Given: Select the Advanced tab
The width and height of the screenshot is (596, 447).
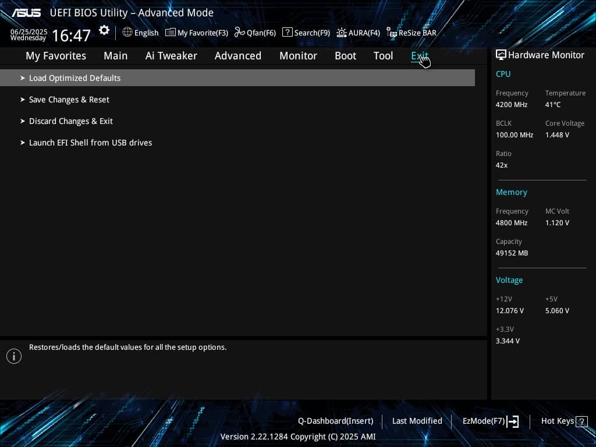Looking at the screenshot, I should [x=238, y=56].
